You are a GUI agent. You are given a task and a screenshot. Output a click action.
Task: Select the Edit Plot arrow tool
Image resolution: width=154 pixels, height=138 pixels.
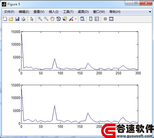coord(32,19)
